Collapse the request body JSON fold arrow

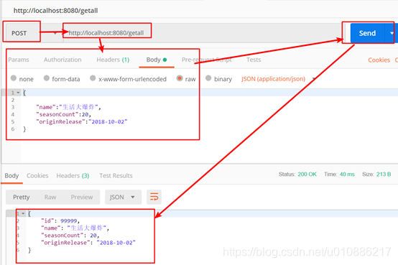click(18, 93)
